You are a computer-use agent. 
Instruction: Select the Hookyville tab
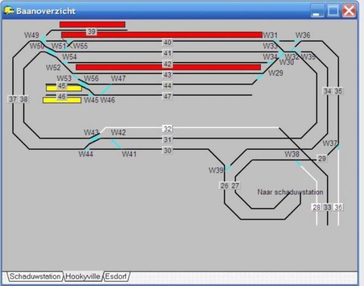[x=83, y=276]
